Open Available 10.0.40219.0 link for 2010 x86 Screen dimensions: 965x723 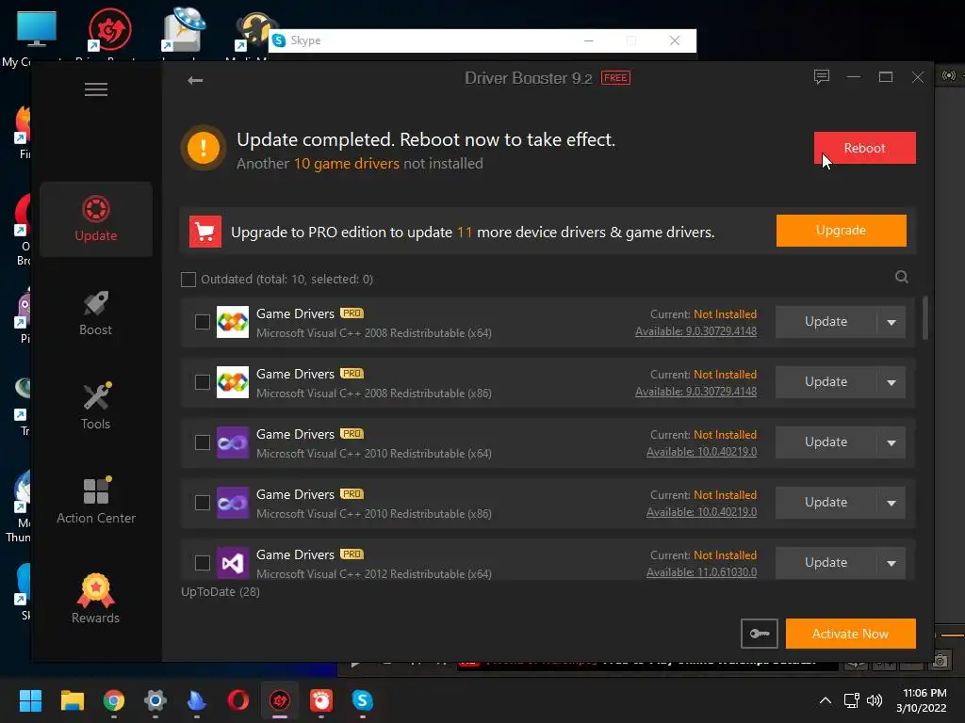[701, 512]
